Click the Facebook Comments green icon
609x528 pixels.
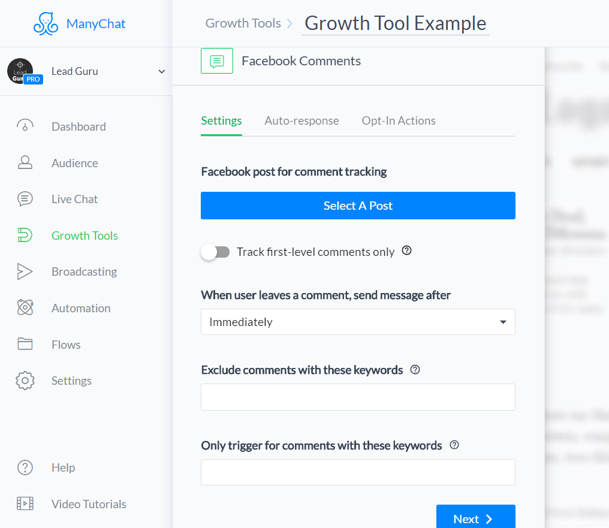(x=217, y=61)
